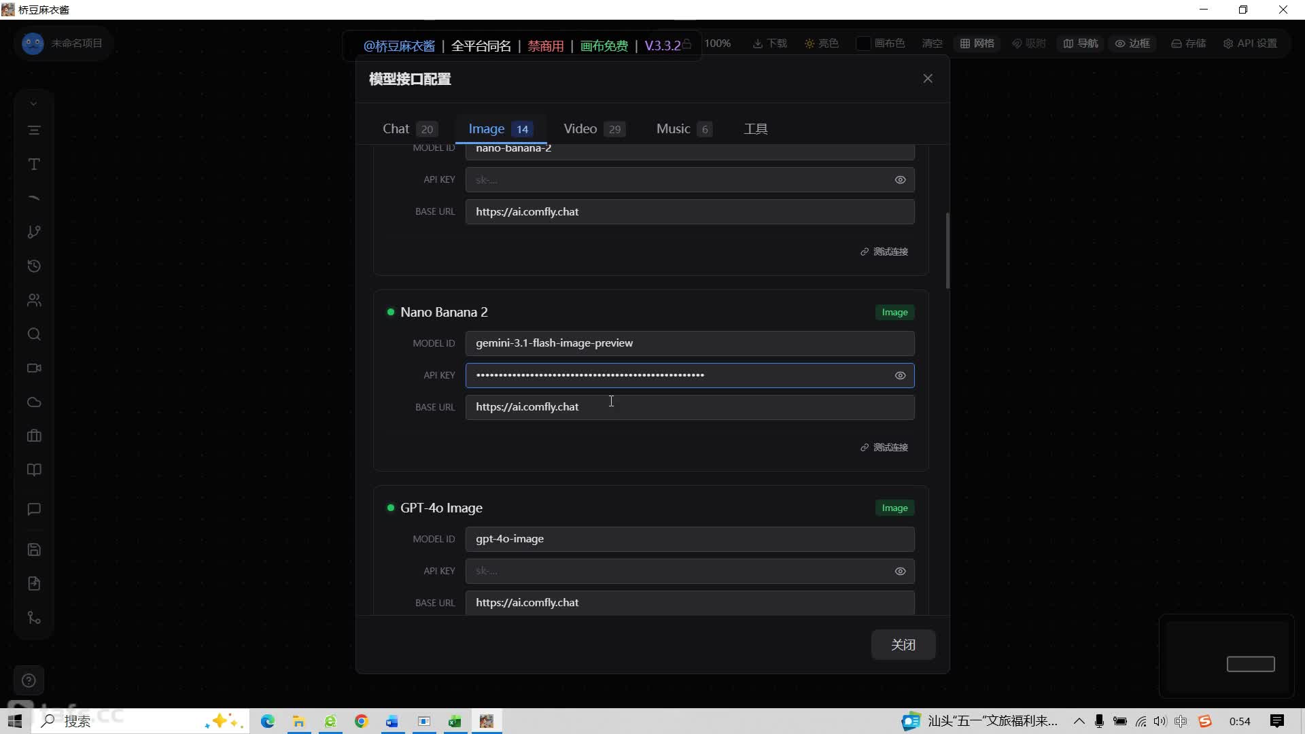Collapse the left sidebar chevron
This screenshot has height=734, width=1305.
pos(33,104)
